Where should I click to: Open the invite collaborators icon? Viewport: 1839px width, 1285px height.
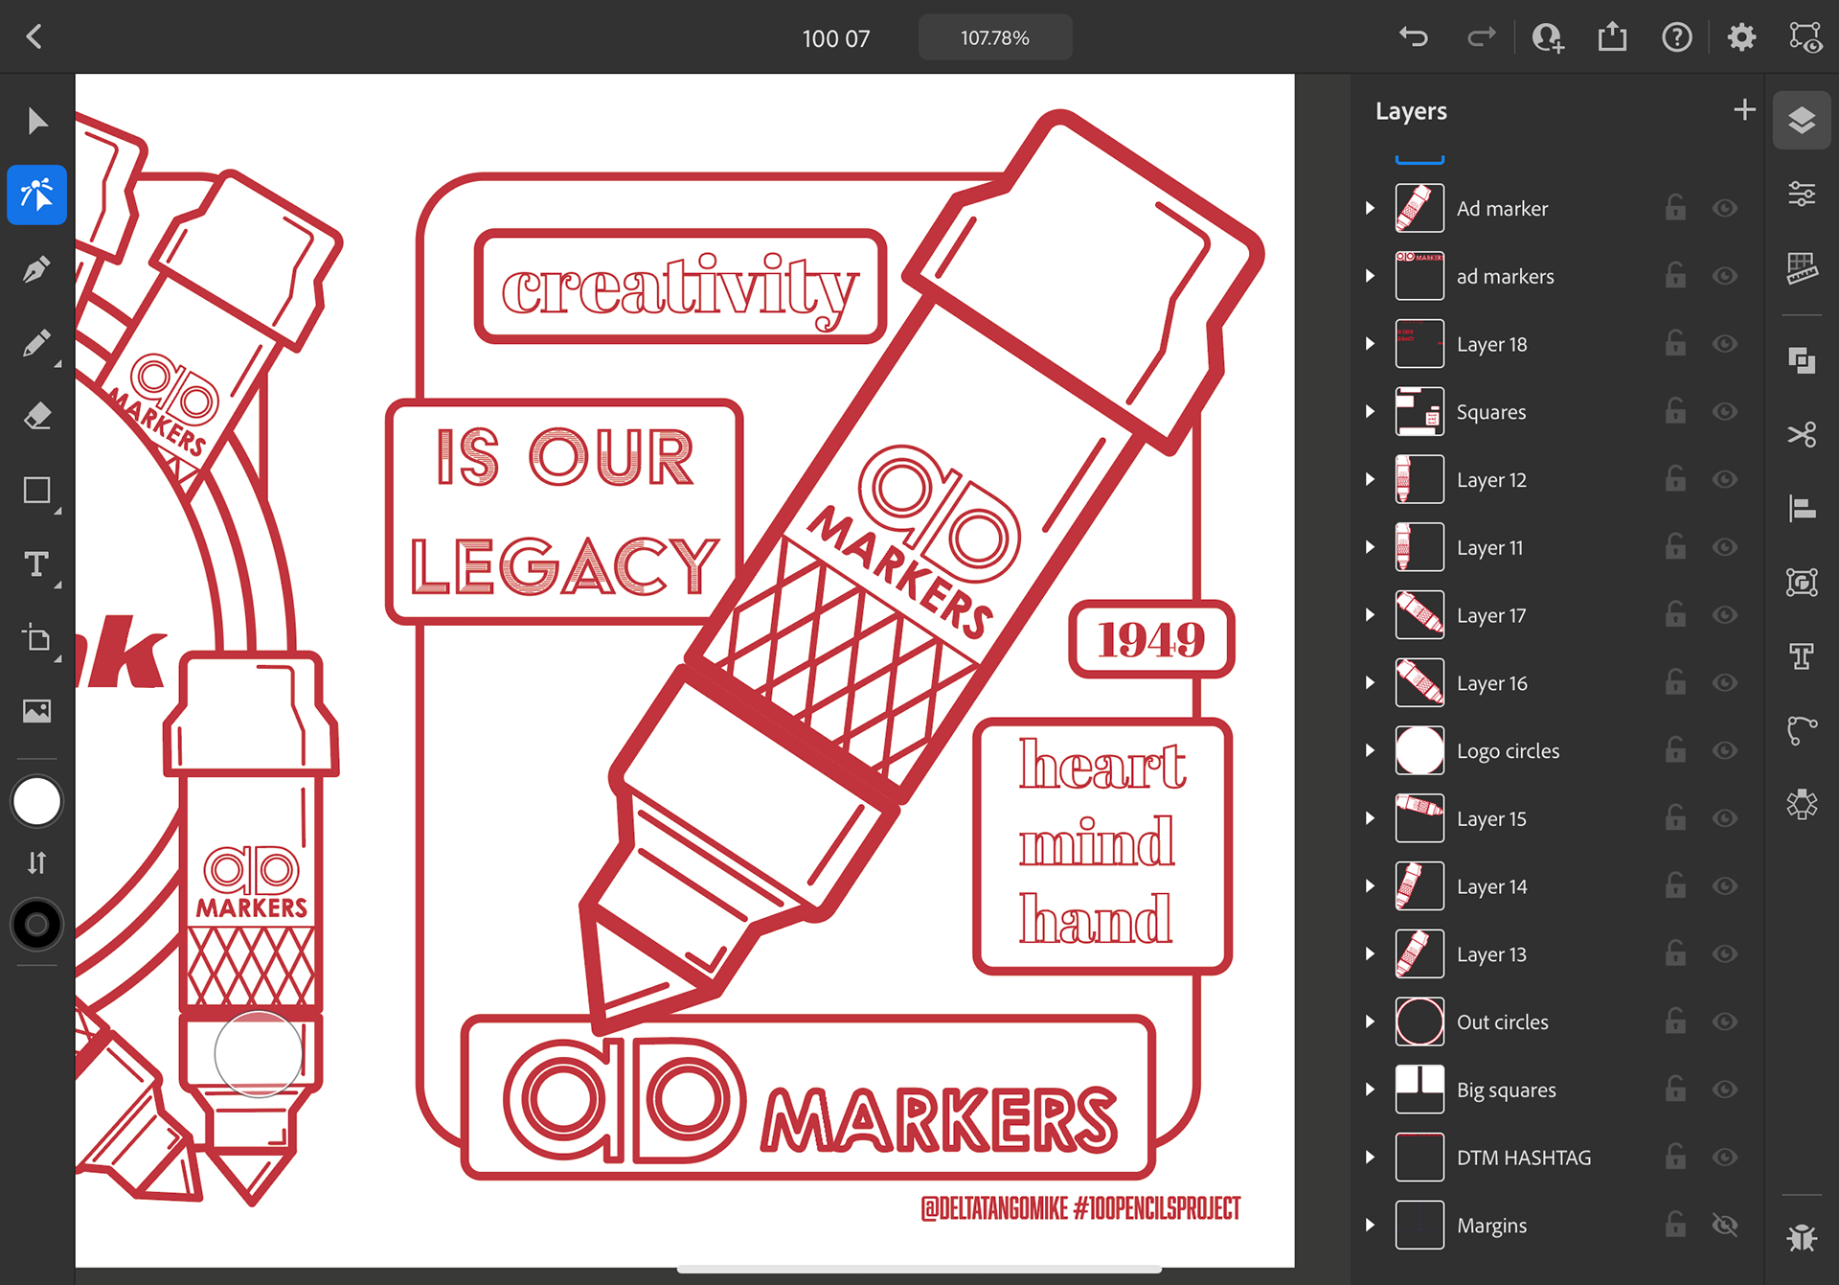click(x=1547, y=37)
